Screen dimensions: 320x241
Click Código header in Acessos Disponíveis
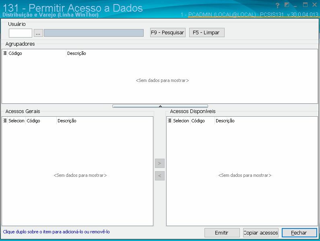[202, 121]
